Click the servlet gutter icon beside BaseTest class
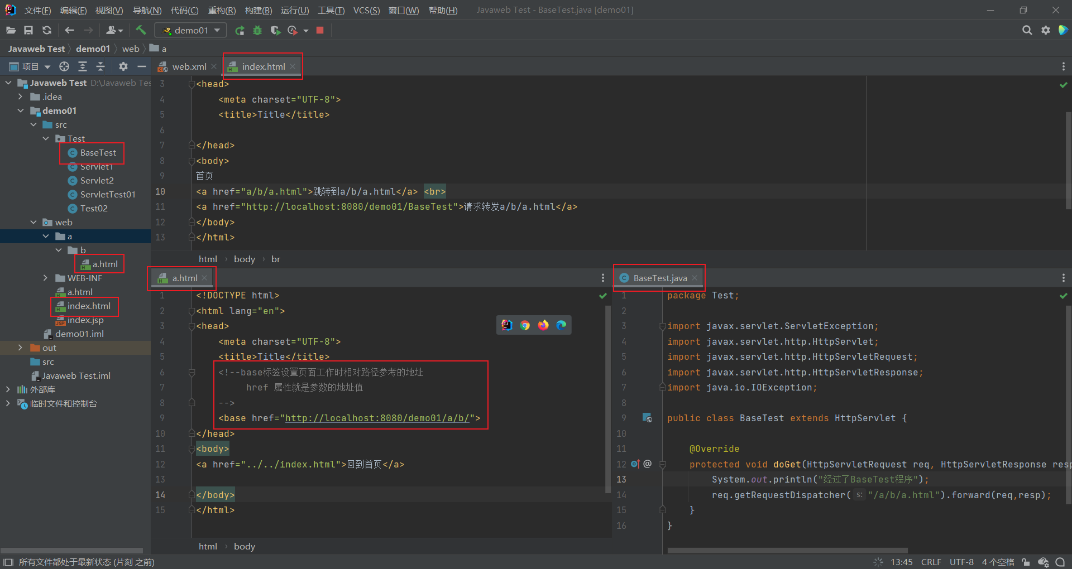 [x=647, y=418]
